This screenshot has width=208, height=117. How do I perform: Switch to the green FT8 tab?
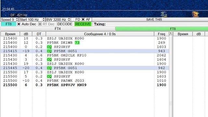point(162,29)
